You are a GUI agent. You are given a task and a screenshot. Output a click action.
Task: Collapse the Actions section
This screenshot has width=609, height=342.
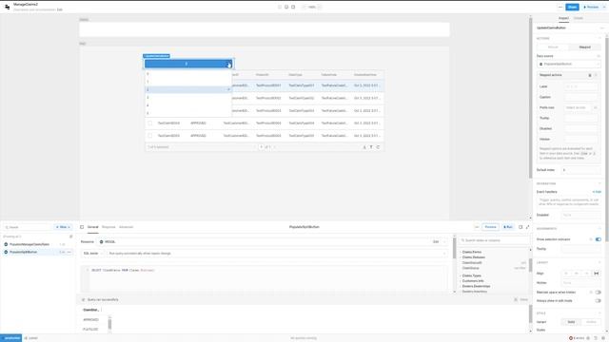[599, 38]
